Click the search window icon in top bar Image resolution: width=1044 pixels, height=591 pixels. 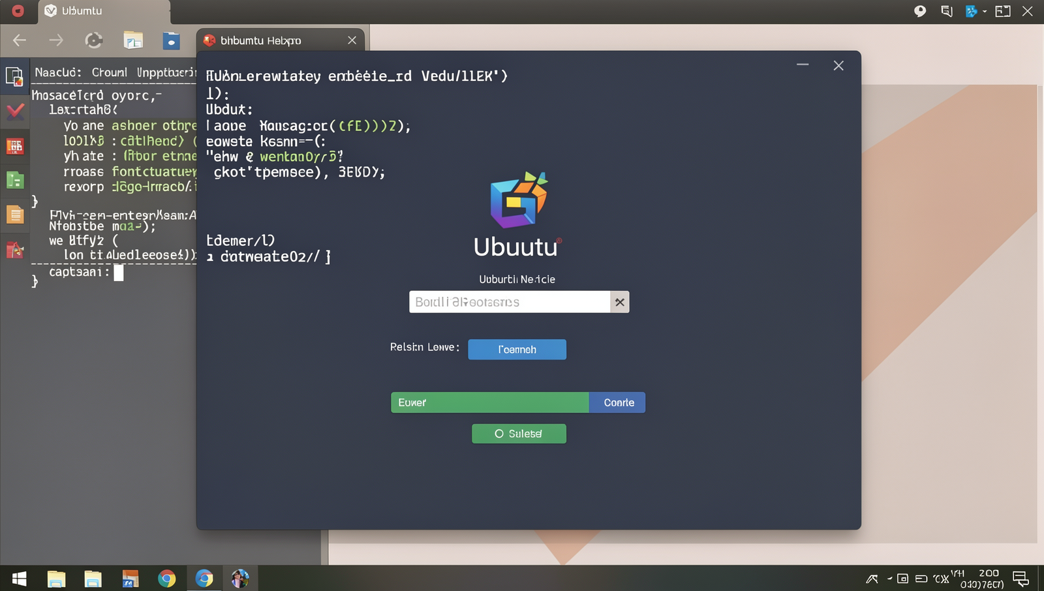coord(947,11)
